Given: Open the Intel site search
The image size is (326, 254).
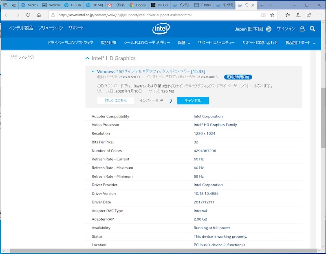Looking at the screenshot, I should 313,29.
